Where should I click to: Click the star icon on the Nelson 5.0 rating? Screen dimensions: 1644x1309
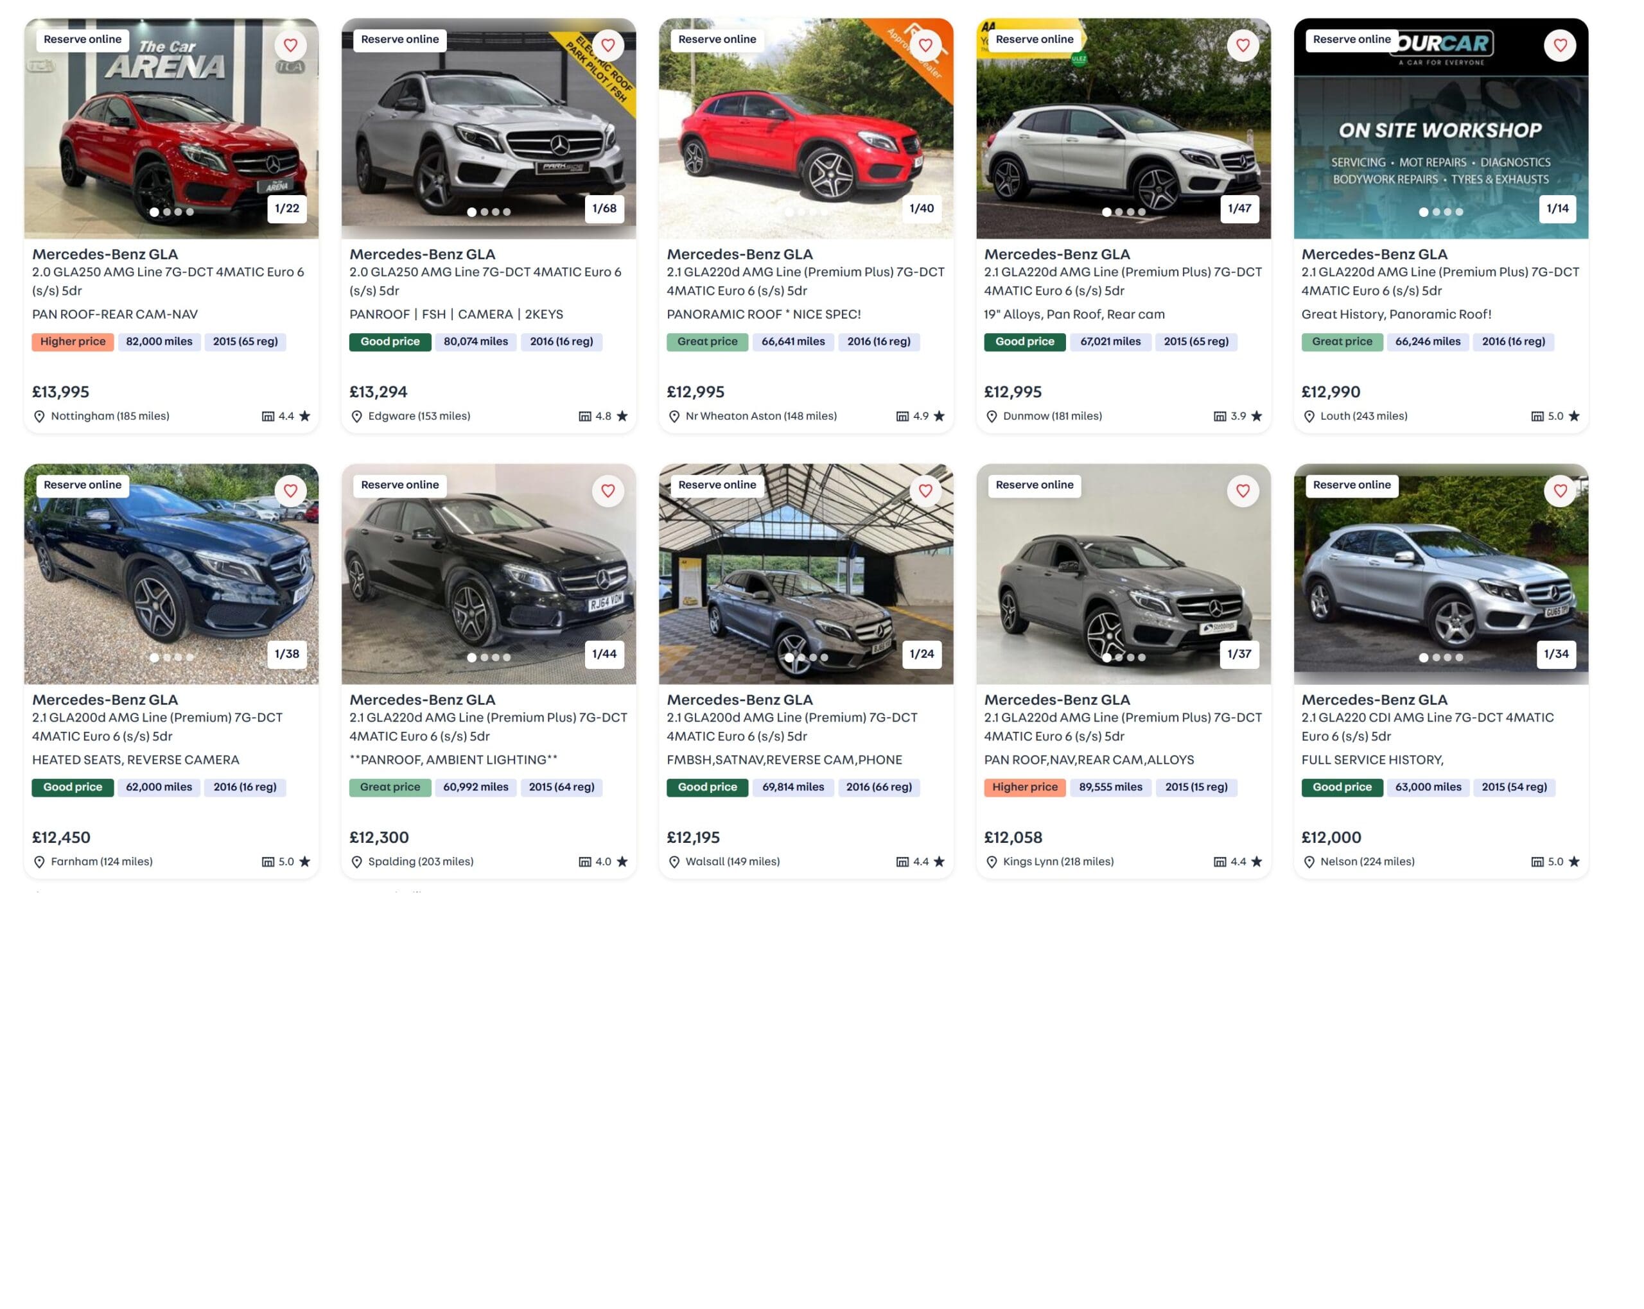coord(1574,861)
